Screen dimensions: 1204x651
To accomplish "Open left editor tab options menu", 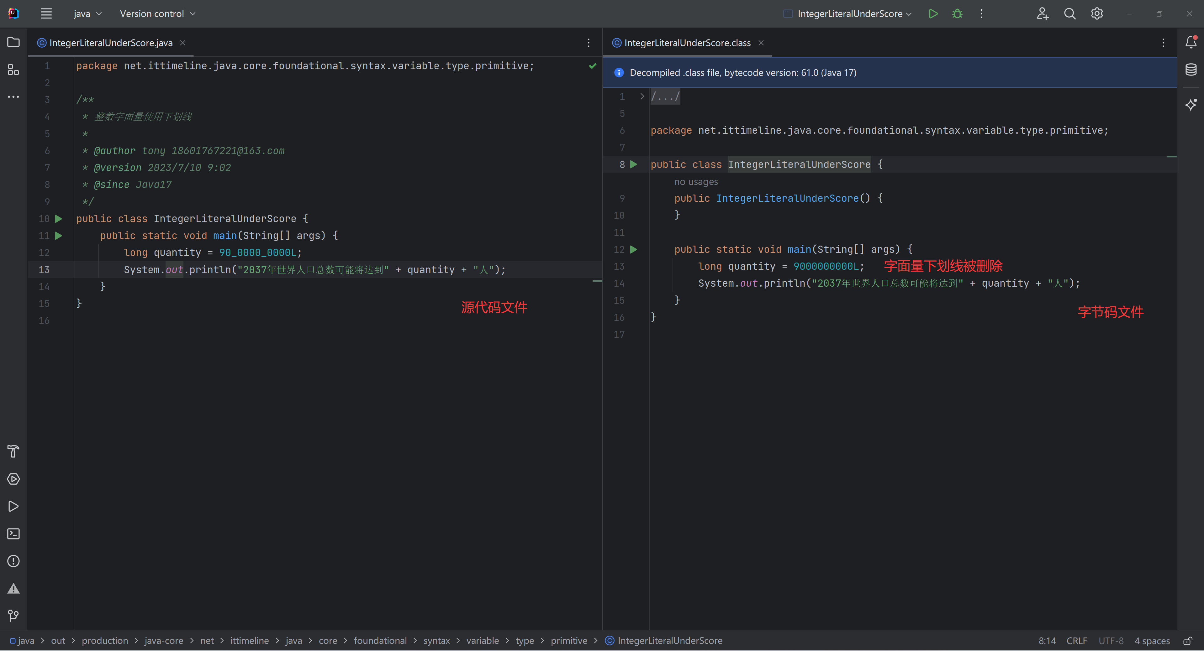I will [x=589, y=43].
